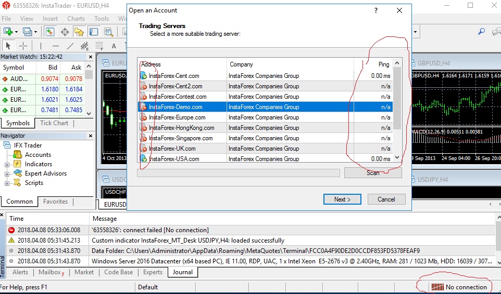The height and width of the screenshot is (294, 501).
Task: Click the dialog help question mark
Action: 376,10
